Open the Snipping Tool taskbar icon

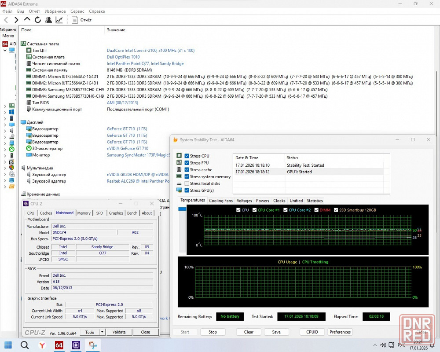pos(93,345)
